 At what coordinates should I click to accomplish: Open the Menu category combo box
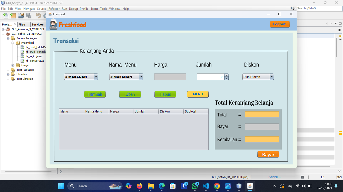click(96, 77)
